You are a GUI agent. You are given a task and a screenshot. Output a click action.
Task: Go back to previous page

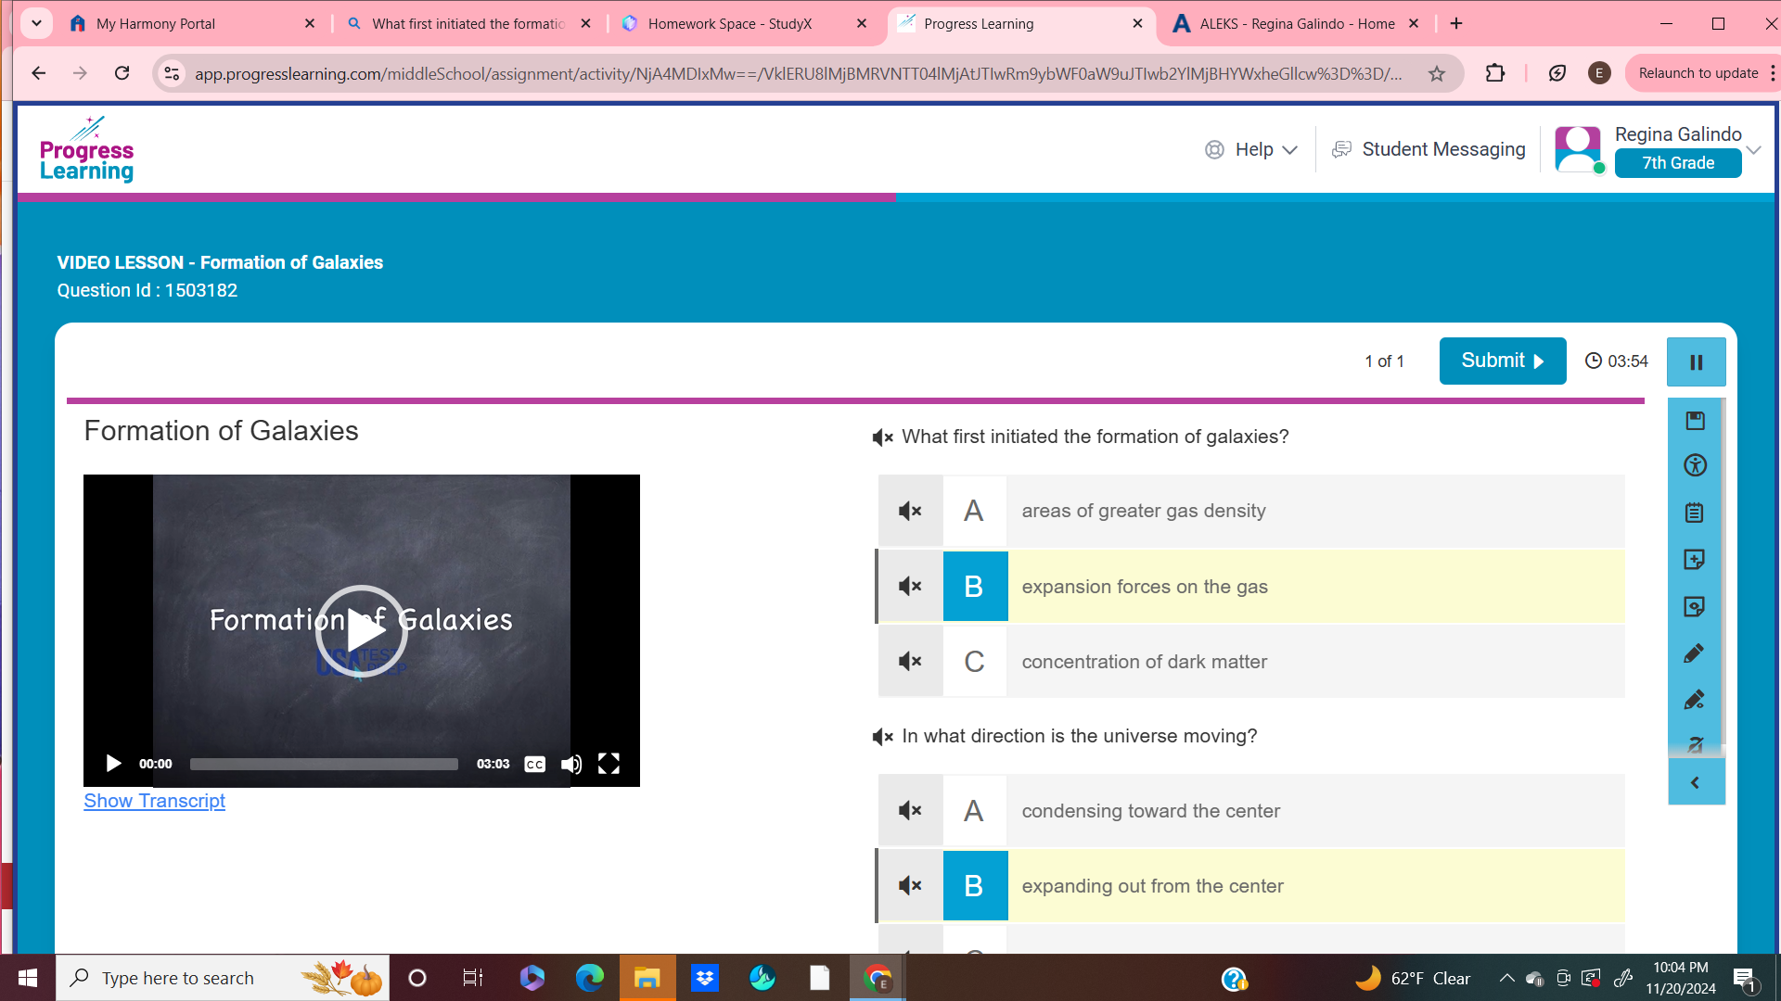(x=38, y=73)
